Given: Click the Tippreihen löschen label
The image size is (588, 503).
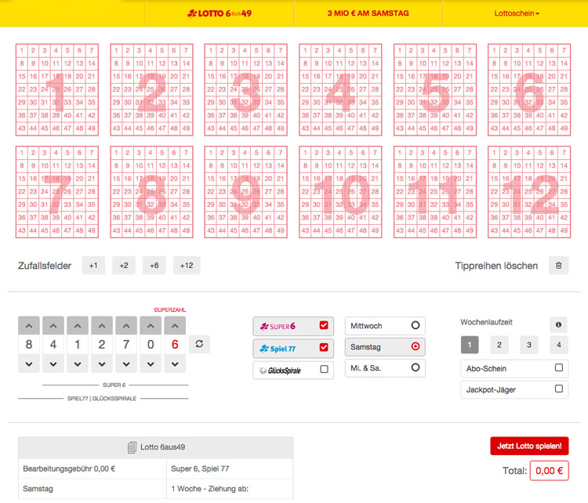Looking at the screenshot, I should point(496,266).
